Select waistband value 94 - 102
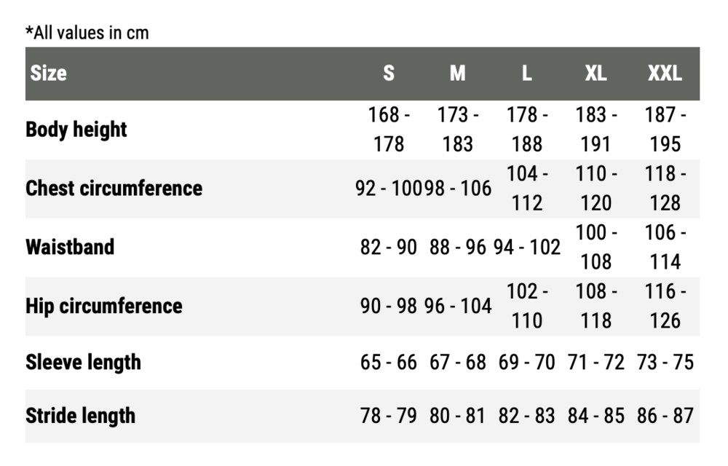This screenshot has height=466, width=728. 526,247
